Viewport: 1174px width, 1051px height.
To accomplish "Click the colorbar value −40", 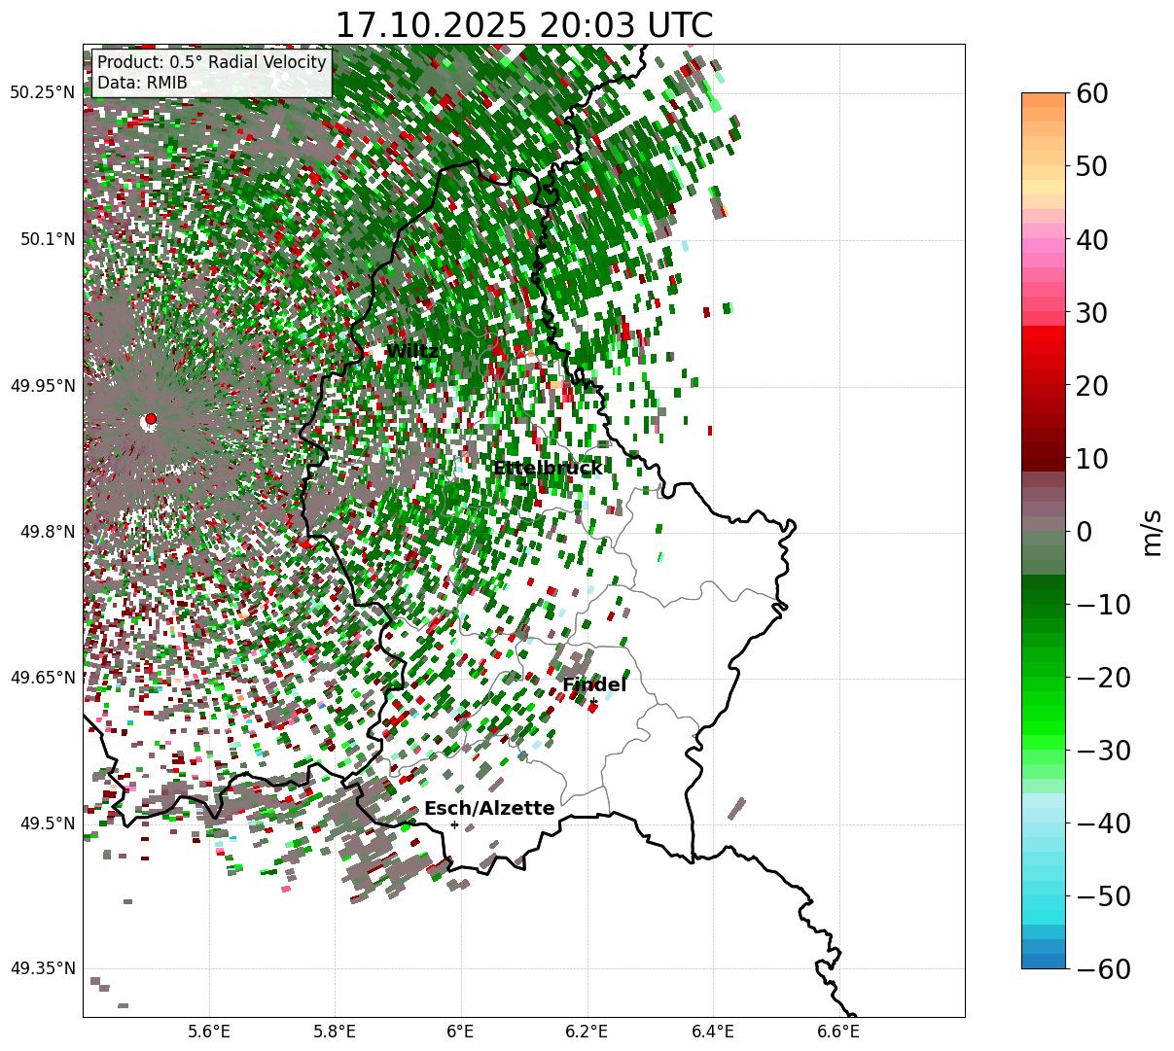I will point(1103,823).
